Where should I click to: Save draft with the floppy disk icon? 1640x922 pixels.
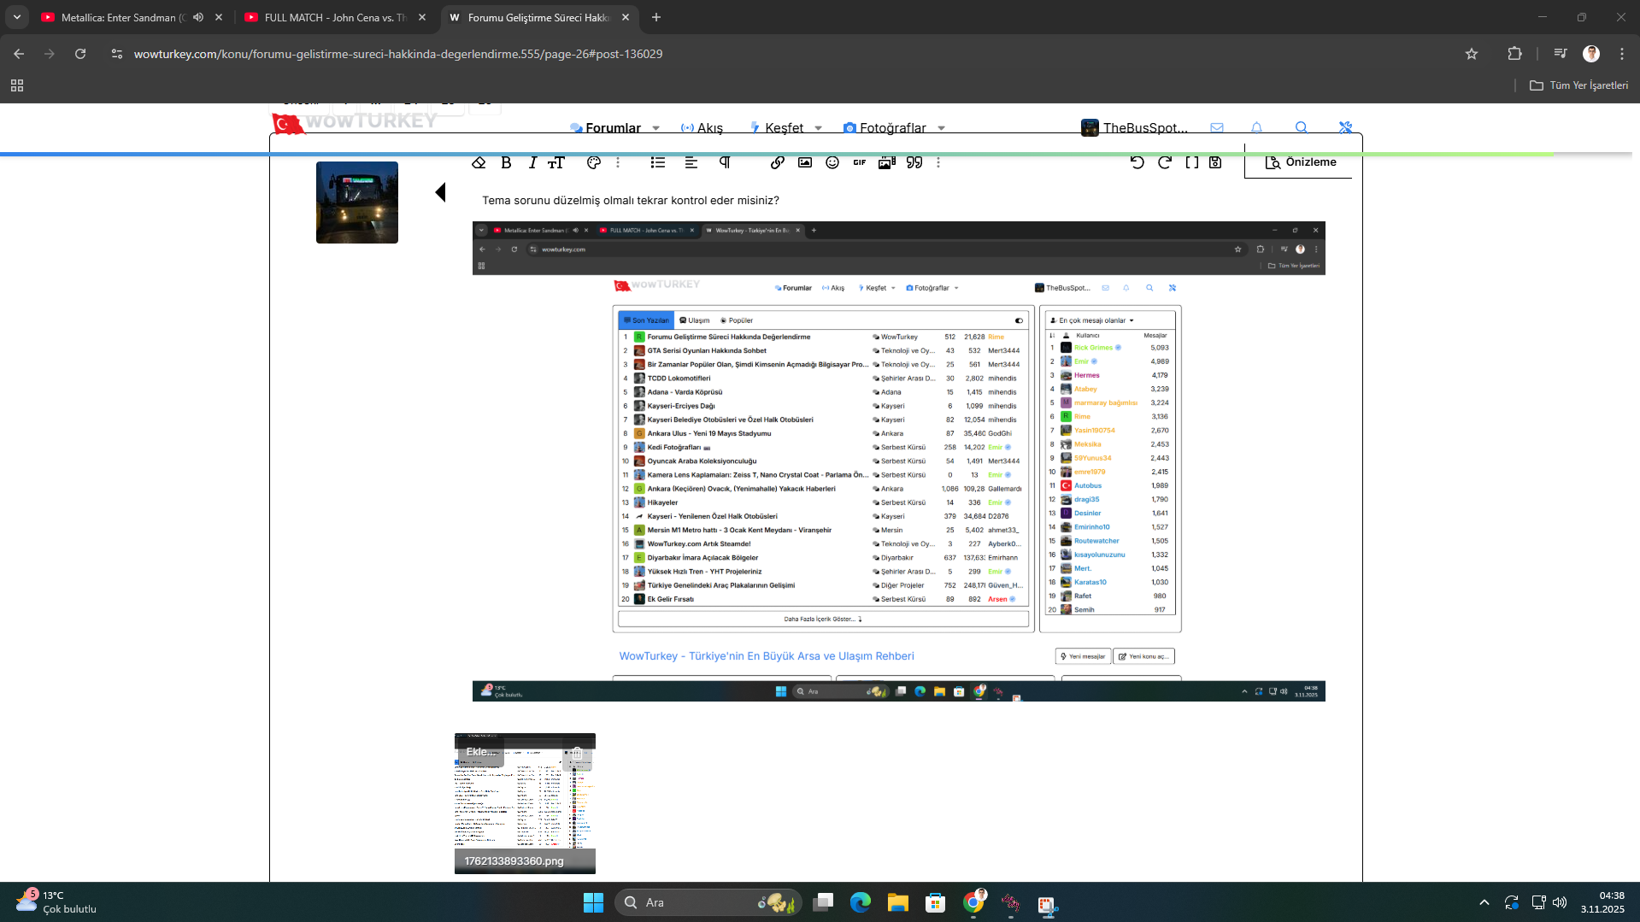1214,162
